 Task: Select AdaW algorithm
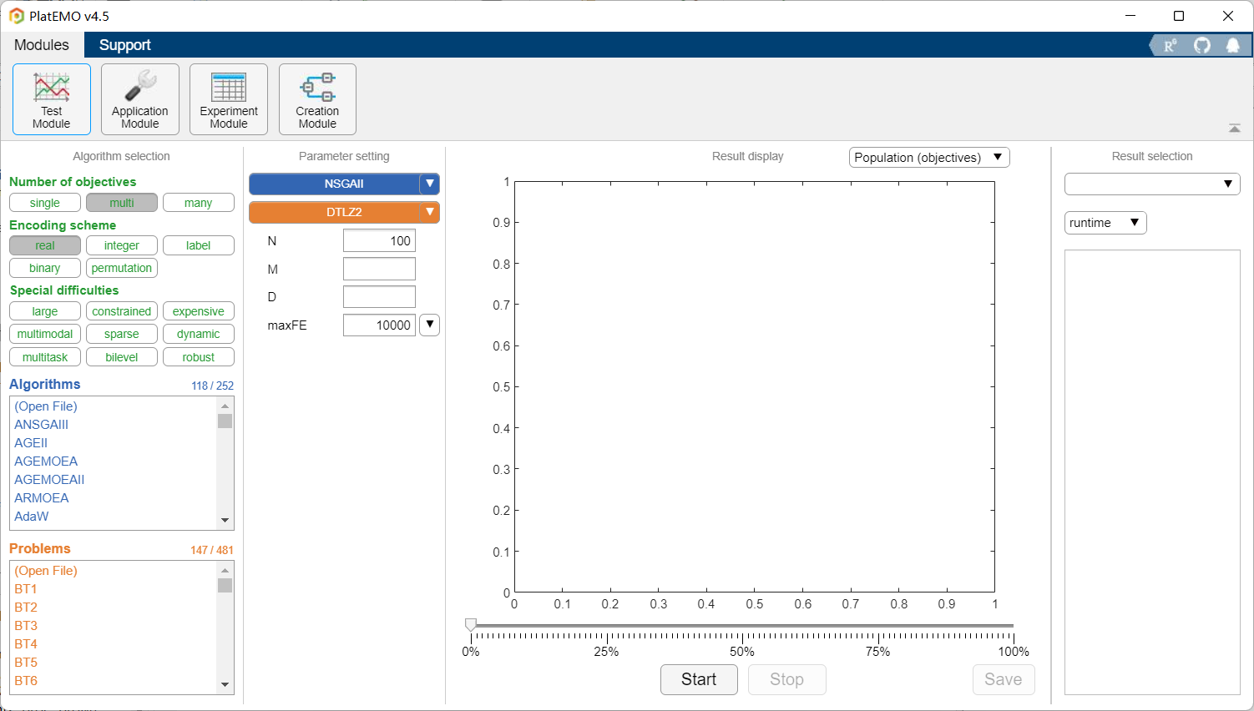pyautogui.click(x=32, y=517)
